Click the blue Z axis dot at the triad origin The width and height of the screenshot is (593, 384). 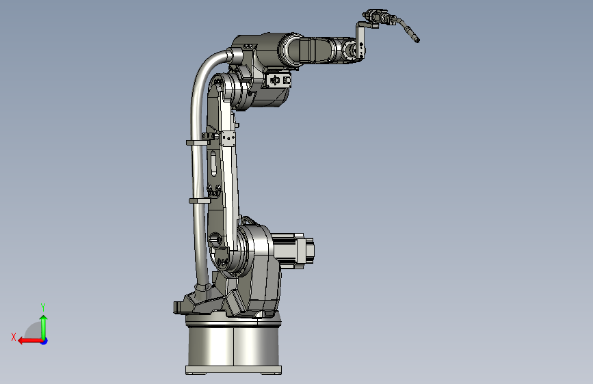pyautogui.click(x=44, y=341)
